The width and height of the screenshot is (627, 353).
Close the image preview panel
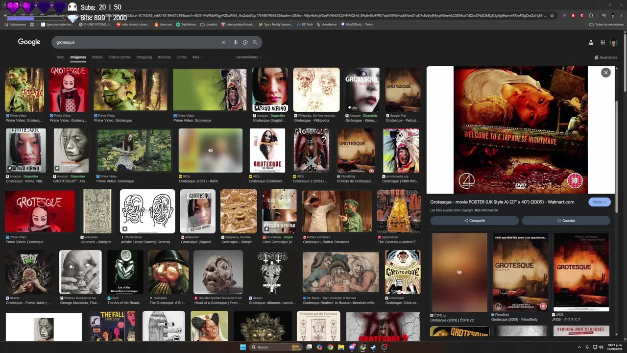point(606,73)
